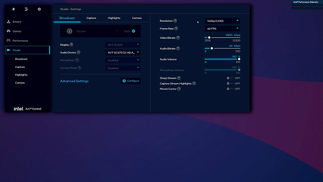323x182 pixels.
Task: Click the Go Live record icon
Action: [x=69, y=31]
